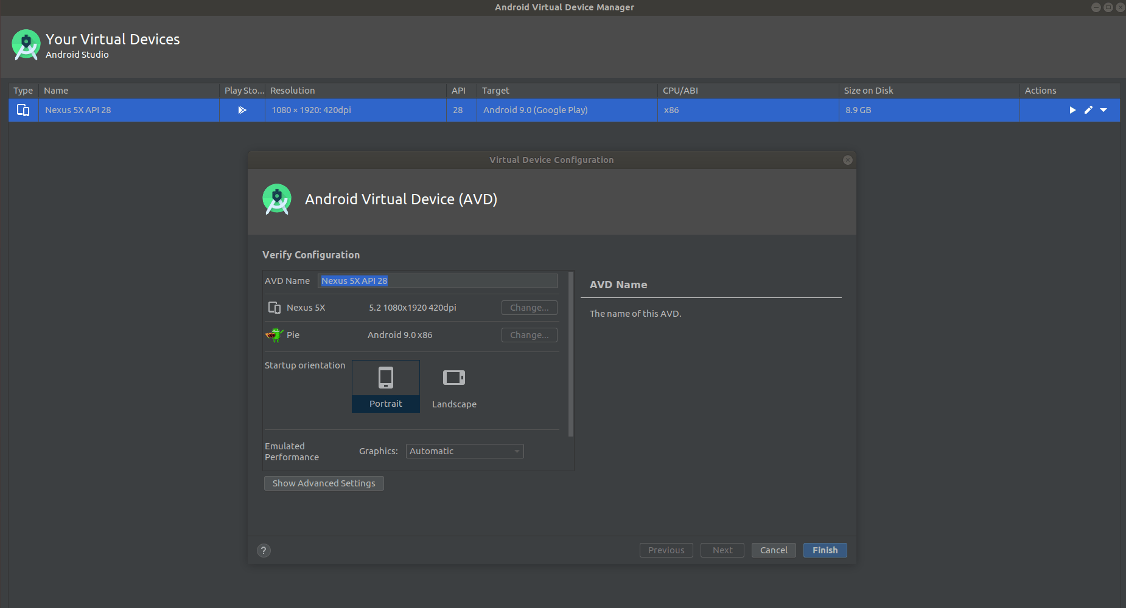Select Portrait startup orientation
The height and width of the screenshot is (608, 1126).
pos(386,387)
